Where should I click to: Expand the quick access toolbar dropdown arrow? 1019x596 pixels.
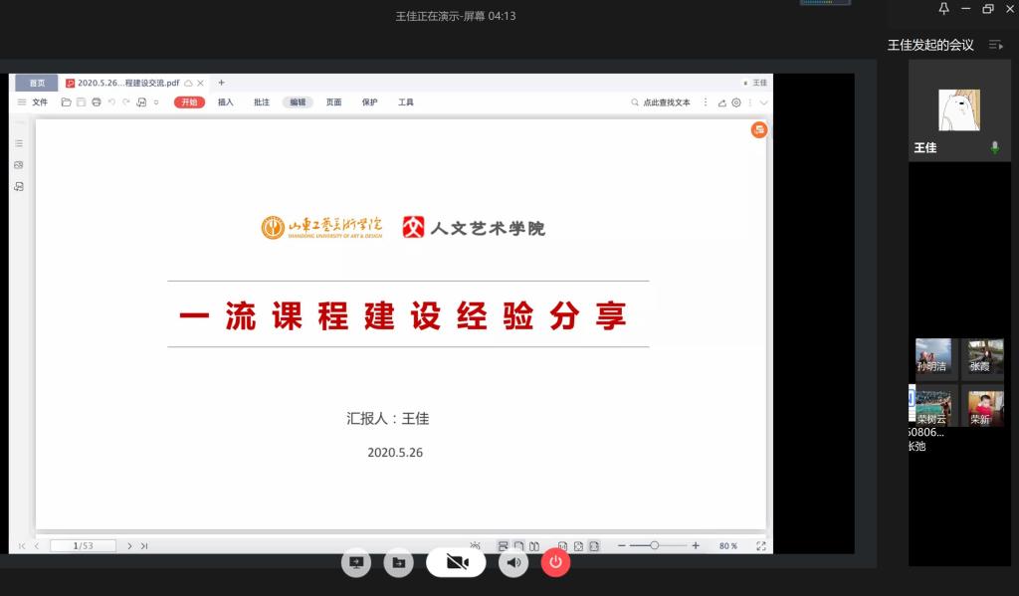click(156, 102)
